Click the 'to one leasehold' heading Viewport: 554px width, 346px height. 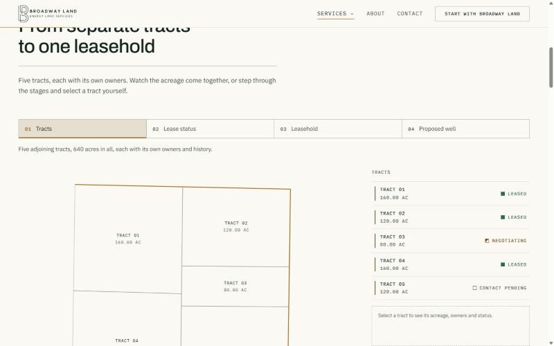click(x=87, y=46)
